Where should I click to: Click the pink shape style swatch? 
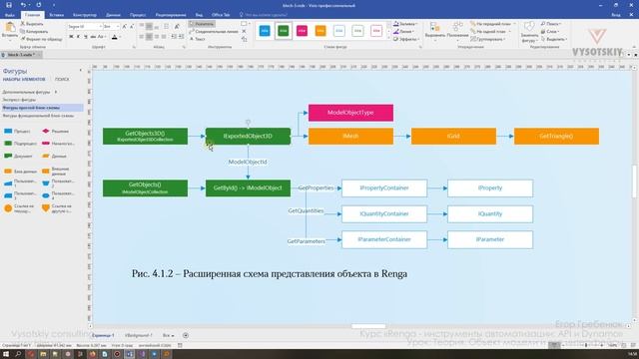pos(302,31)
